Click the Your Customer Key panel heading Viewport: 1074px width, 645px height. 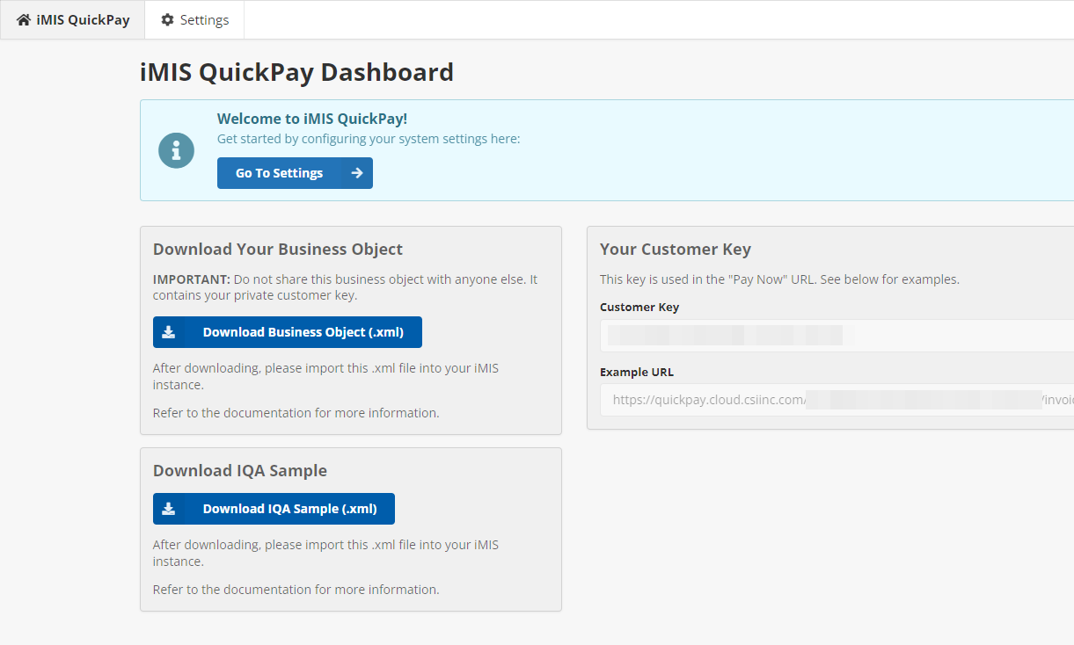click(675, 250)
